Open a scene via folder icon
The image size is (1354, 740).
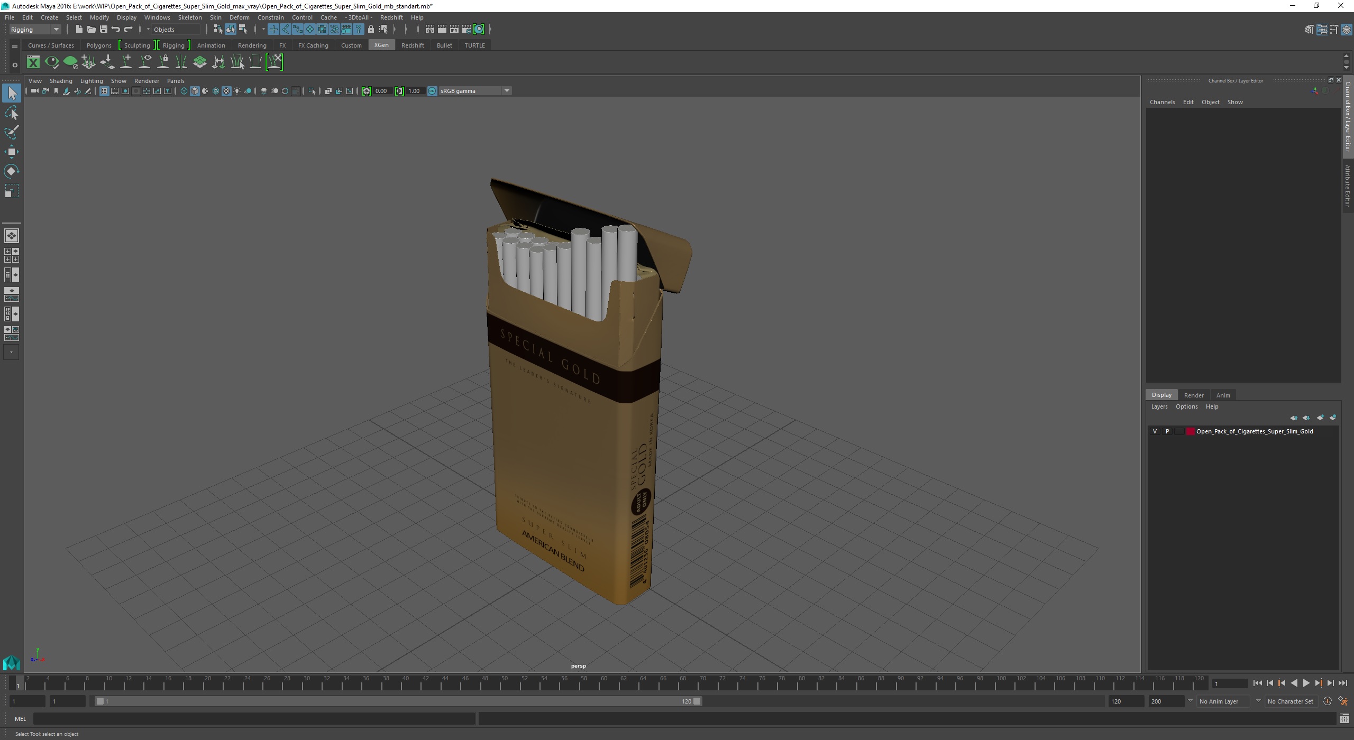click(91, 29)
